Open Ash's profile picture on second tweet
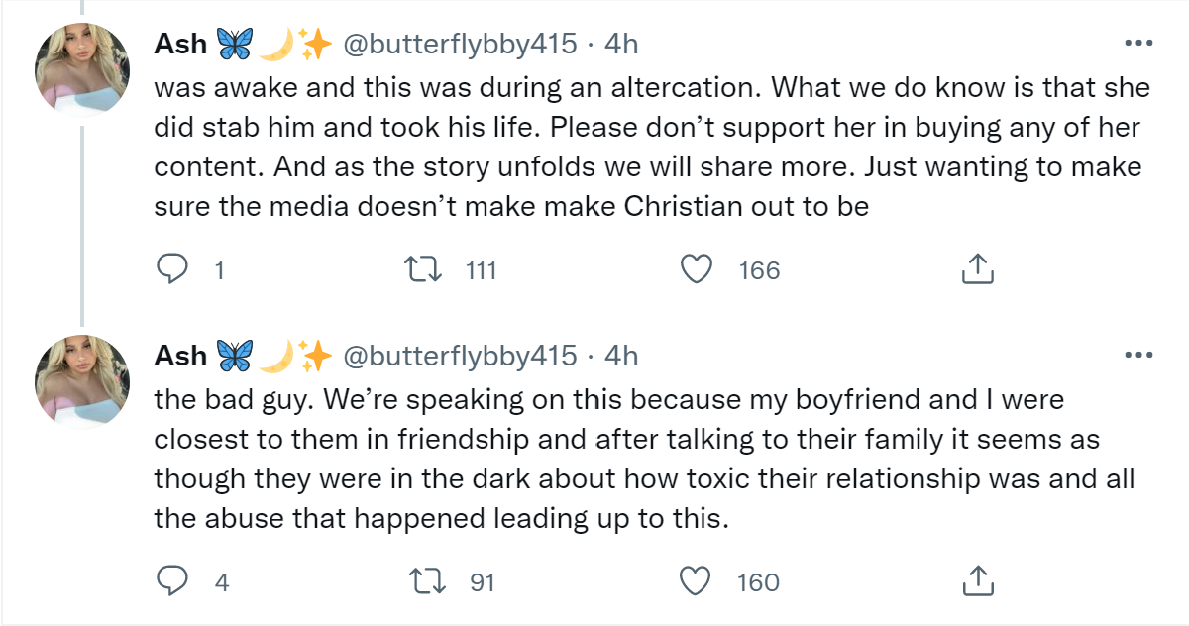1189x626 pixels. click(82, 381)
